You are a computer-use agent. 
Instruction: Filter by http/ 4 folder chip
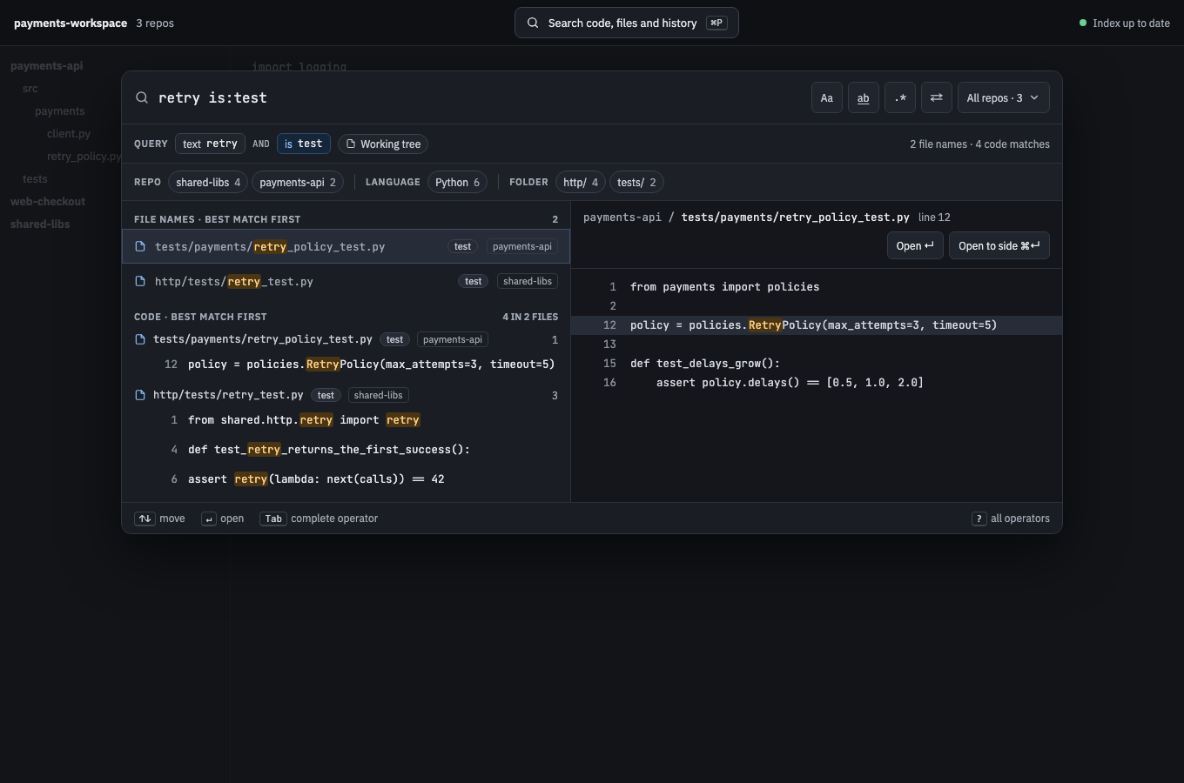(581, 183)
